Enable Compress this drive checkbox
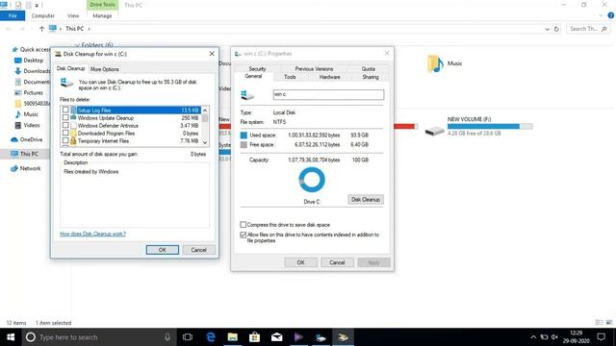This screenshot has height=346, width=616. point(244,225)
